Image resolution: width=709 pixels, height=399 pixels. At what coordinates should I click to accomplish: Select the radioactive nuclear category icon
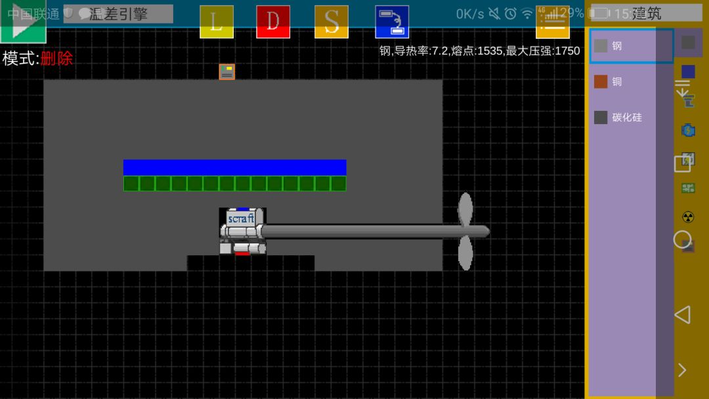click(688, 217)
